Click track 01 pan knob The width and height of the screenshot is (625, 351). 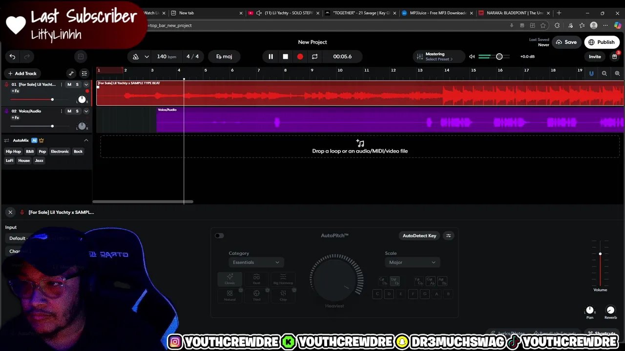[82, 99]
